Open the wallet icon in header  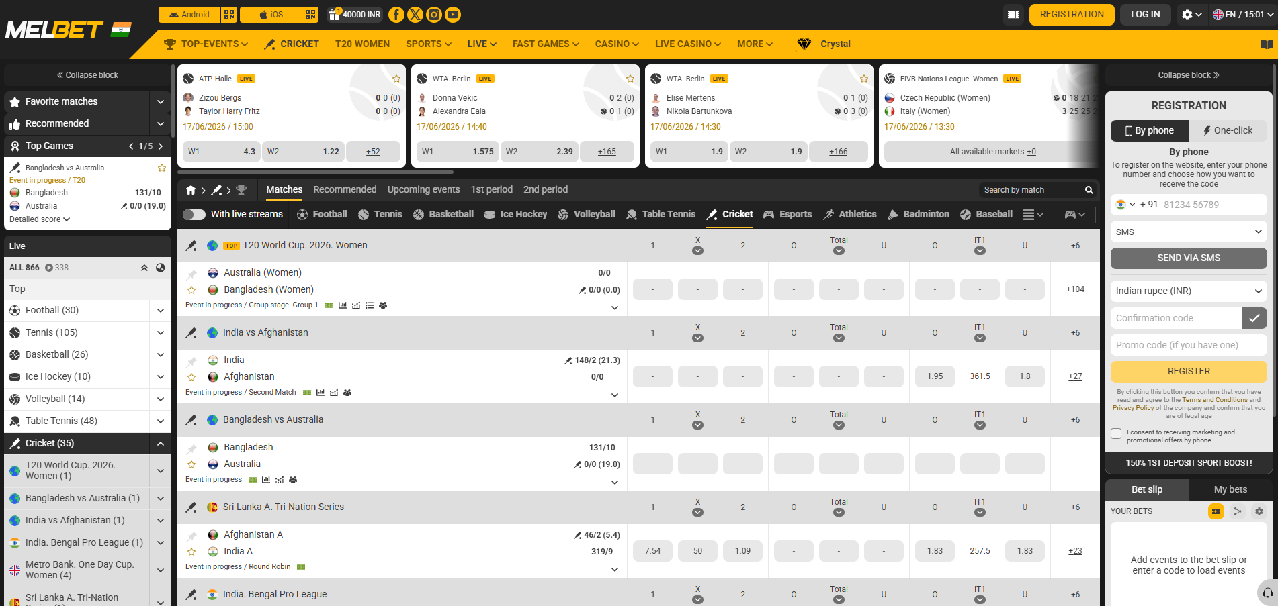(x=1013, y=15)
